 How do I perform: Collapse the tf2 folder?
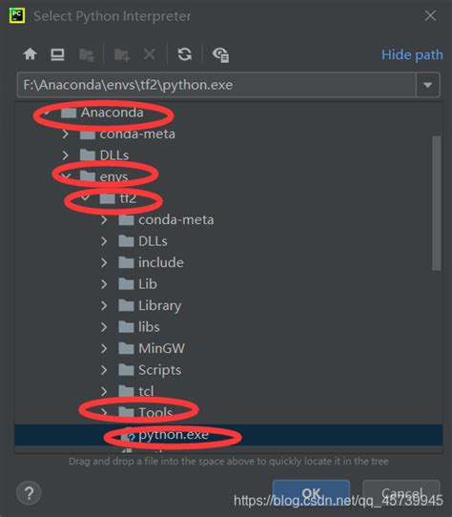coord(85,198)
